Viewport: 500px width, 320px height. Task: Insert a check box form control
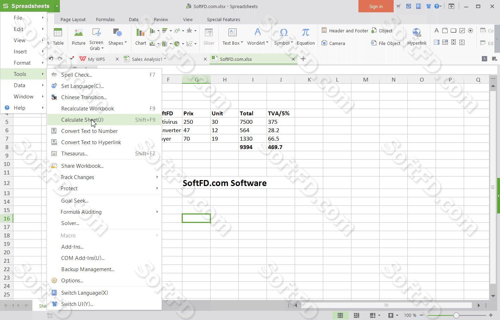(462, 31)
